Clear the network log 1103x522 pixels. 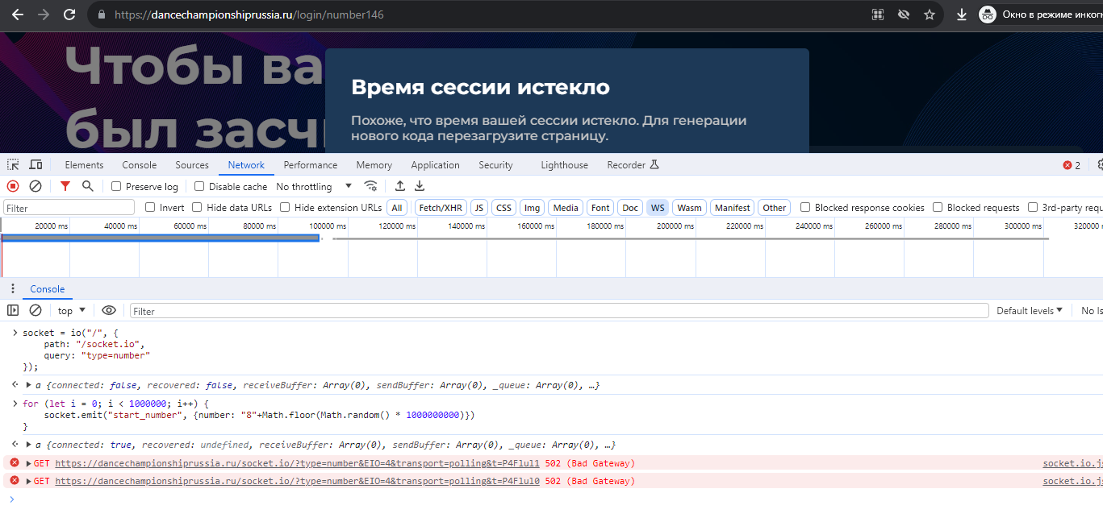point(36,186)
